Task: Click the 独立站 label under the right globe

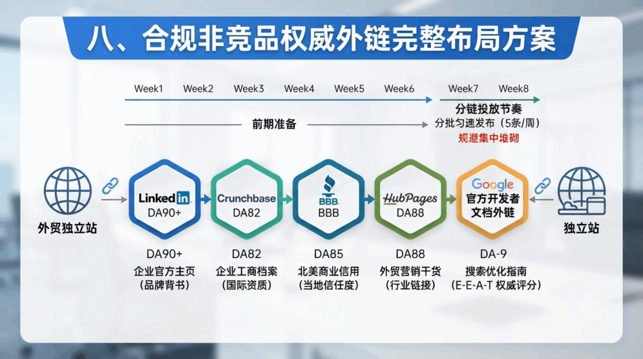Action: click(x=581, y=228)
